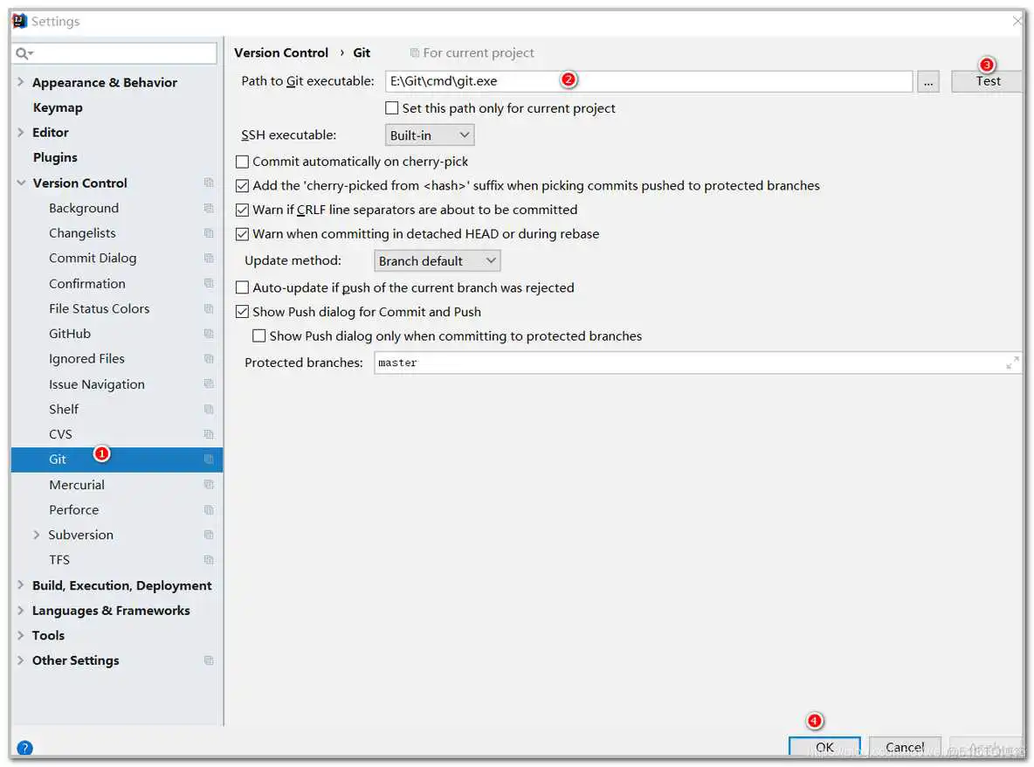Collapse the Version Control section
Screen dimensions: 1034x767
tap(21, 183)
